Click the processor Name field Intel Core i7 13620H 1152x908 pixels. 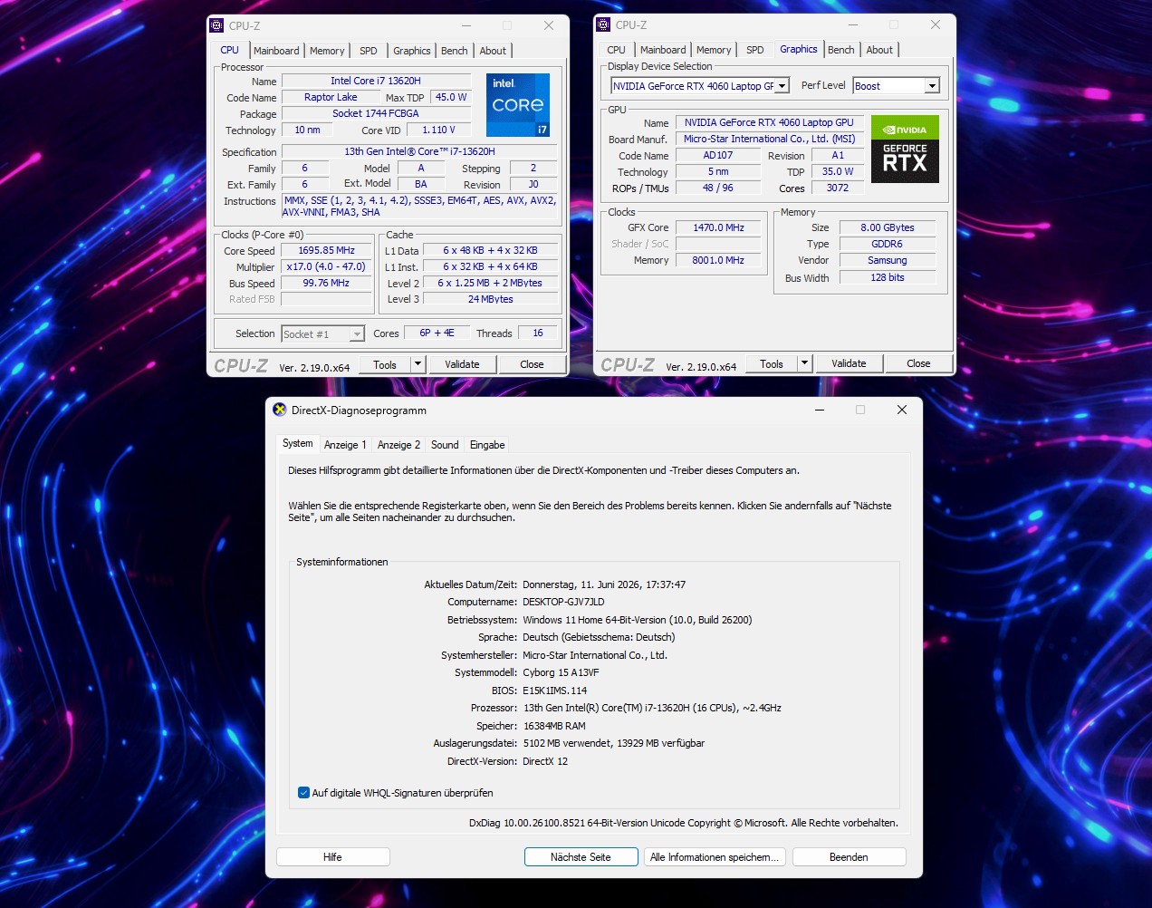tap(376, 81)
